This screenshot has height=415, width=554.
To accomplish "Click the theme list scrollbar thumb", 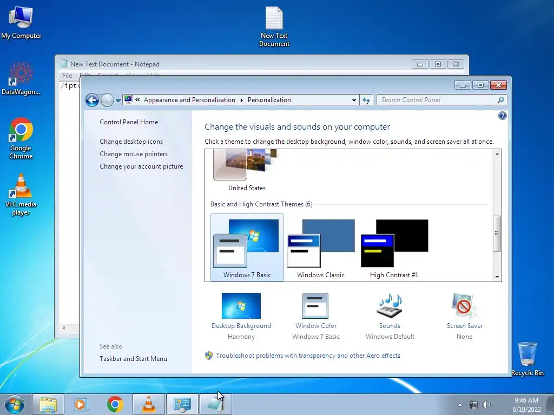I will pyautogui.click(x=497, y=233).
